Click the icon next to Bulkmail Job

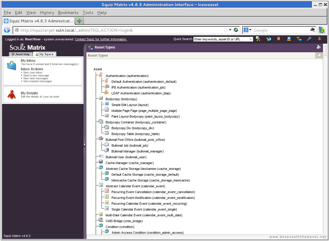point(106,144)
